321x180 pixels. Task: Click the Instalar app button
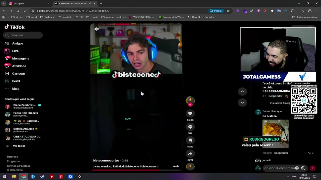click(x=216, y=11)
